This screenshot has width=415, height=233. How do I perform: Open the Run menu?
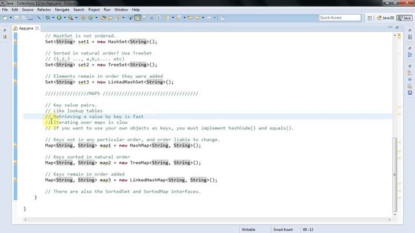pyautogui.click(x=107, y=10)
